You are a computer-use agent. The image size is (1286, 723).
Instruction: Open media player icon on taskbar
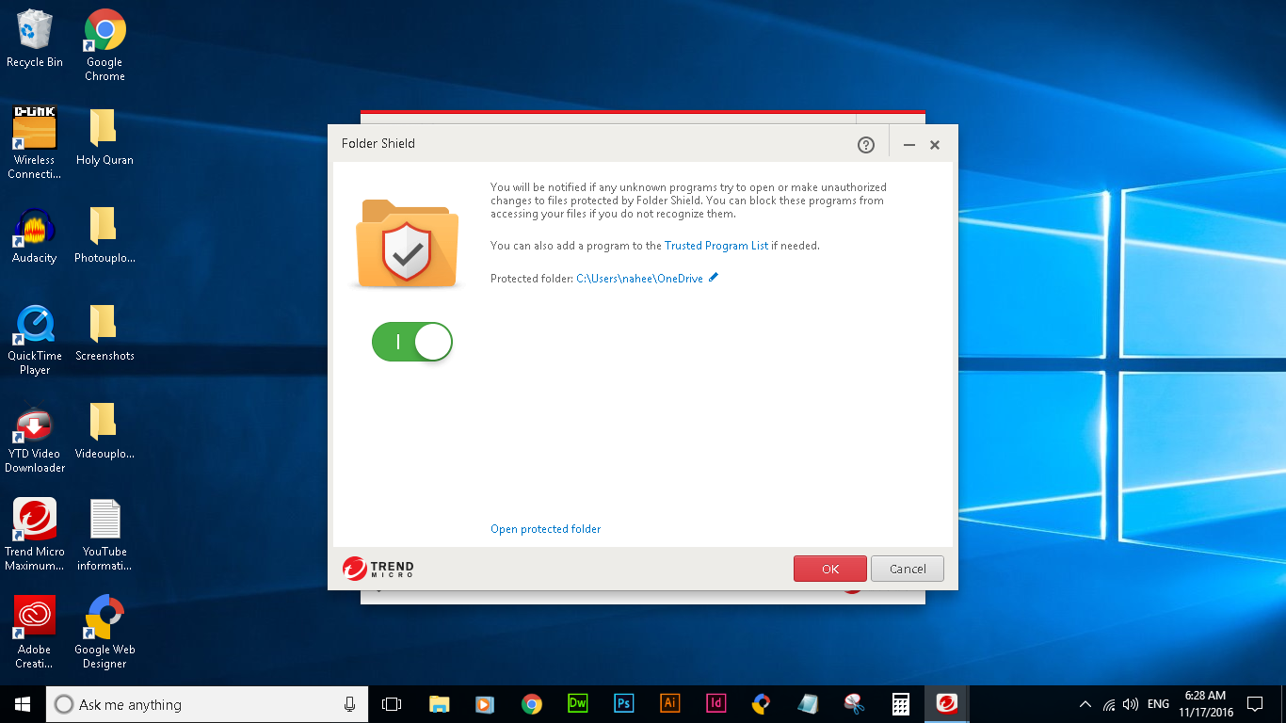click(x=485, y=704)
